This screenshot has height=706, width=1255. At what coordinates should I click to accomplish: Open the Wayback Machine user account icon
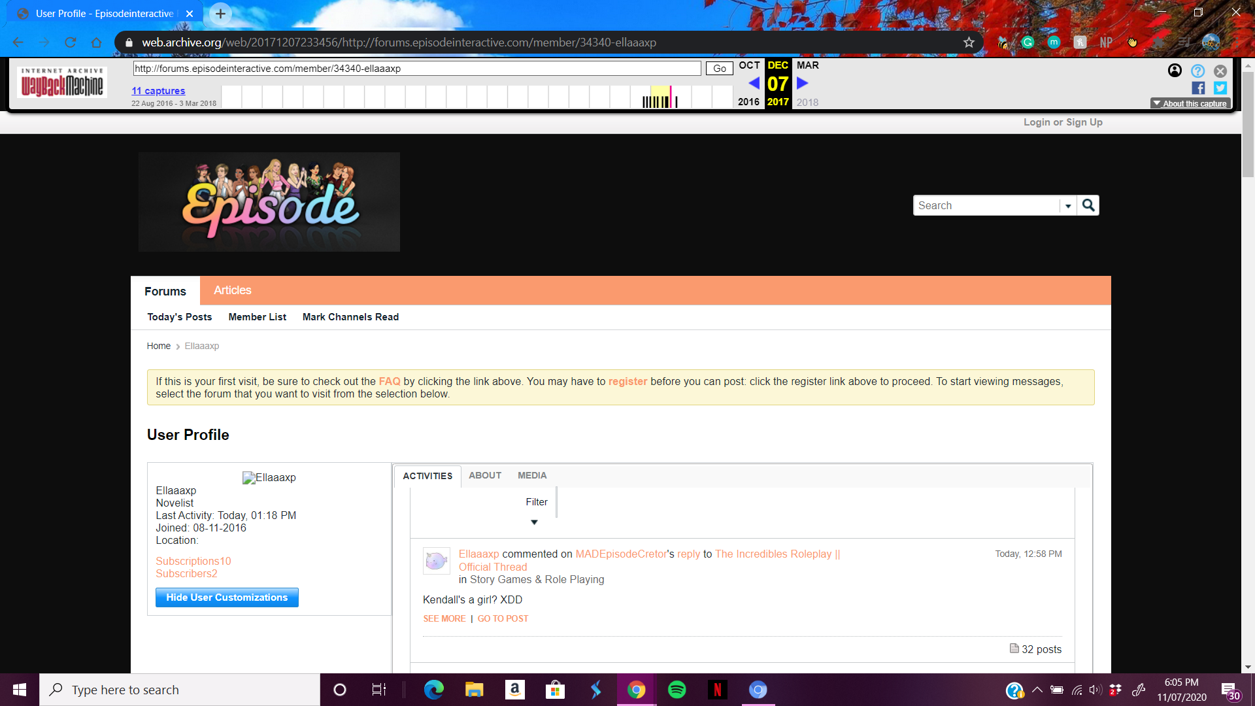pyautogui.click(x=1175, y=71)
